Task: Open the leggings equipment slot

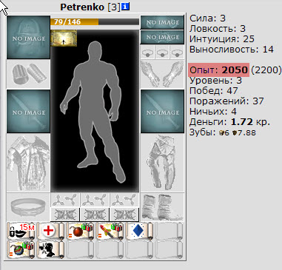Action: click(162, 163)
